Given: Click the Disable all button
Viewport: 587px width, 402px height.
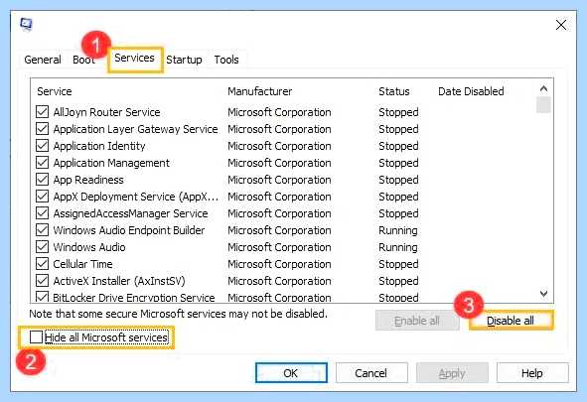Looking at the screenshot, I should [x=511, y=321].
